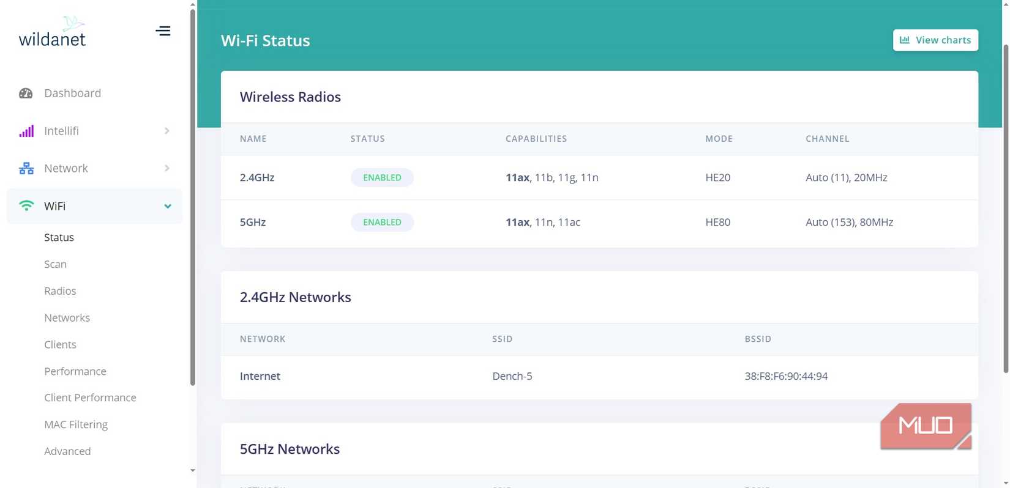
Task: Click the sidebar scroll down arrow
Action: [x=193, y=470]
